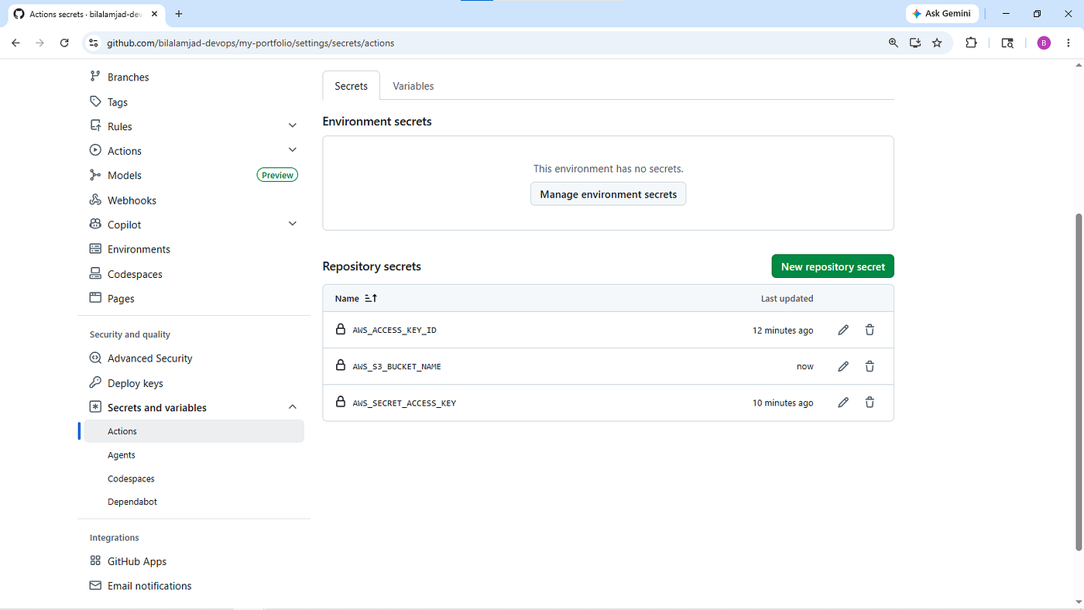Open a new browser tab with plus icon
This screenshot has width=1084, height=610.
click(x=179, y=14)
